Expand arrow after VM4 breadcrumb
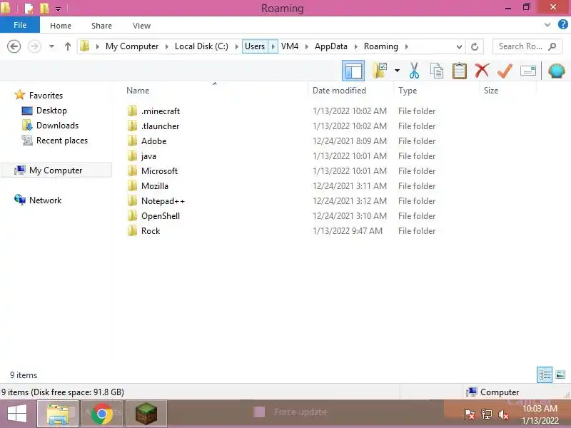Viewport: 571px width, 428px height. 307,46
